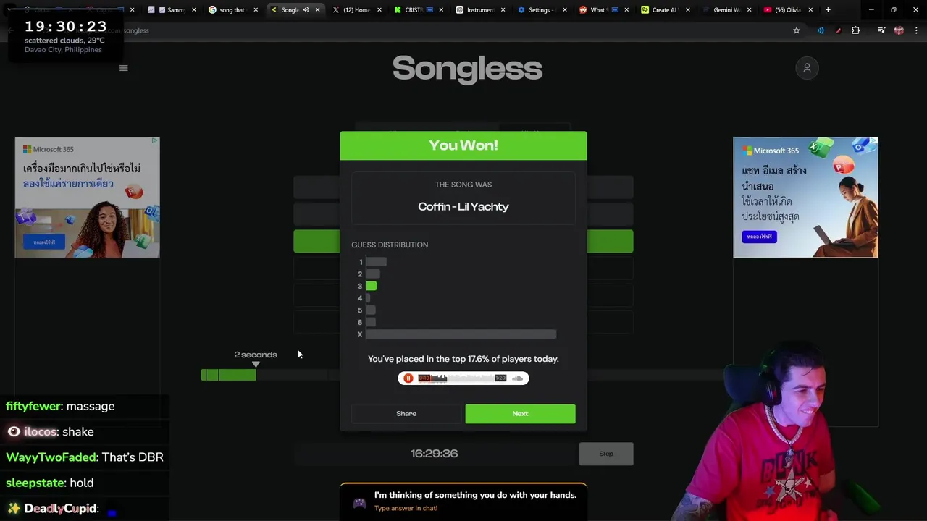The width and height of the screenshot is (927, 521).
Task: Pause the SoundCloud song preview
Action: (408, 378)
